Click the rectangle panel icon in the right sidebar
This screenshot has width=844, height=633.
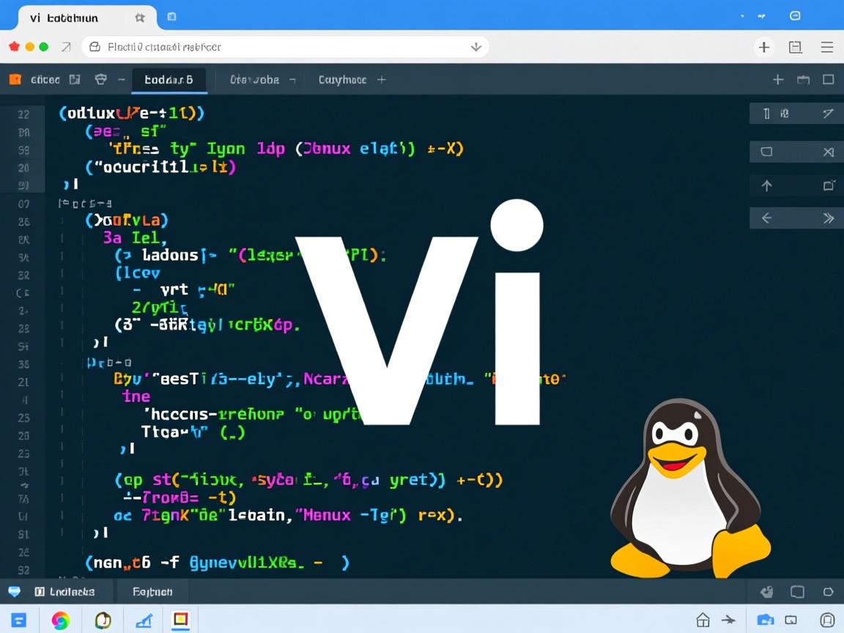(x=766, y=152)
